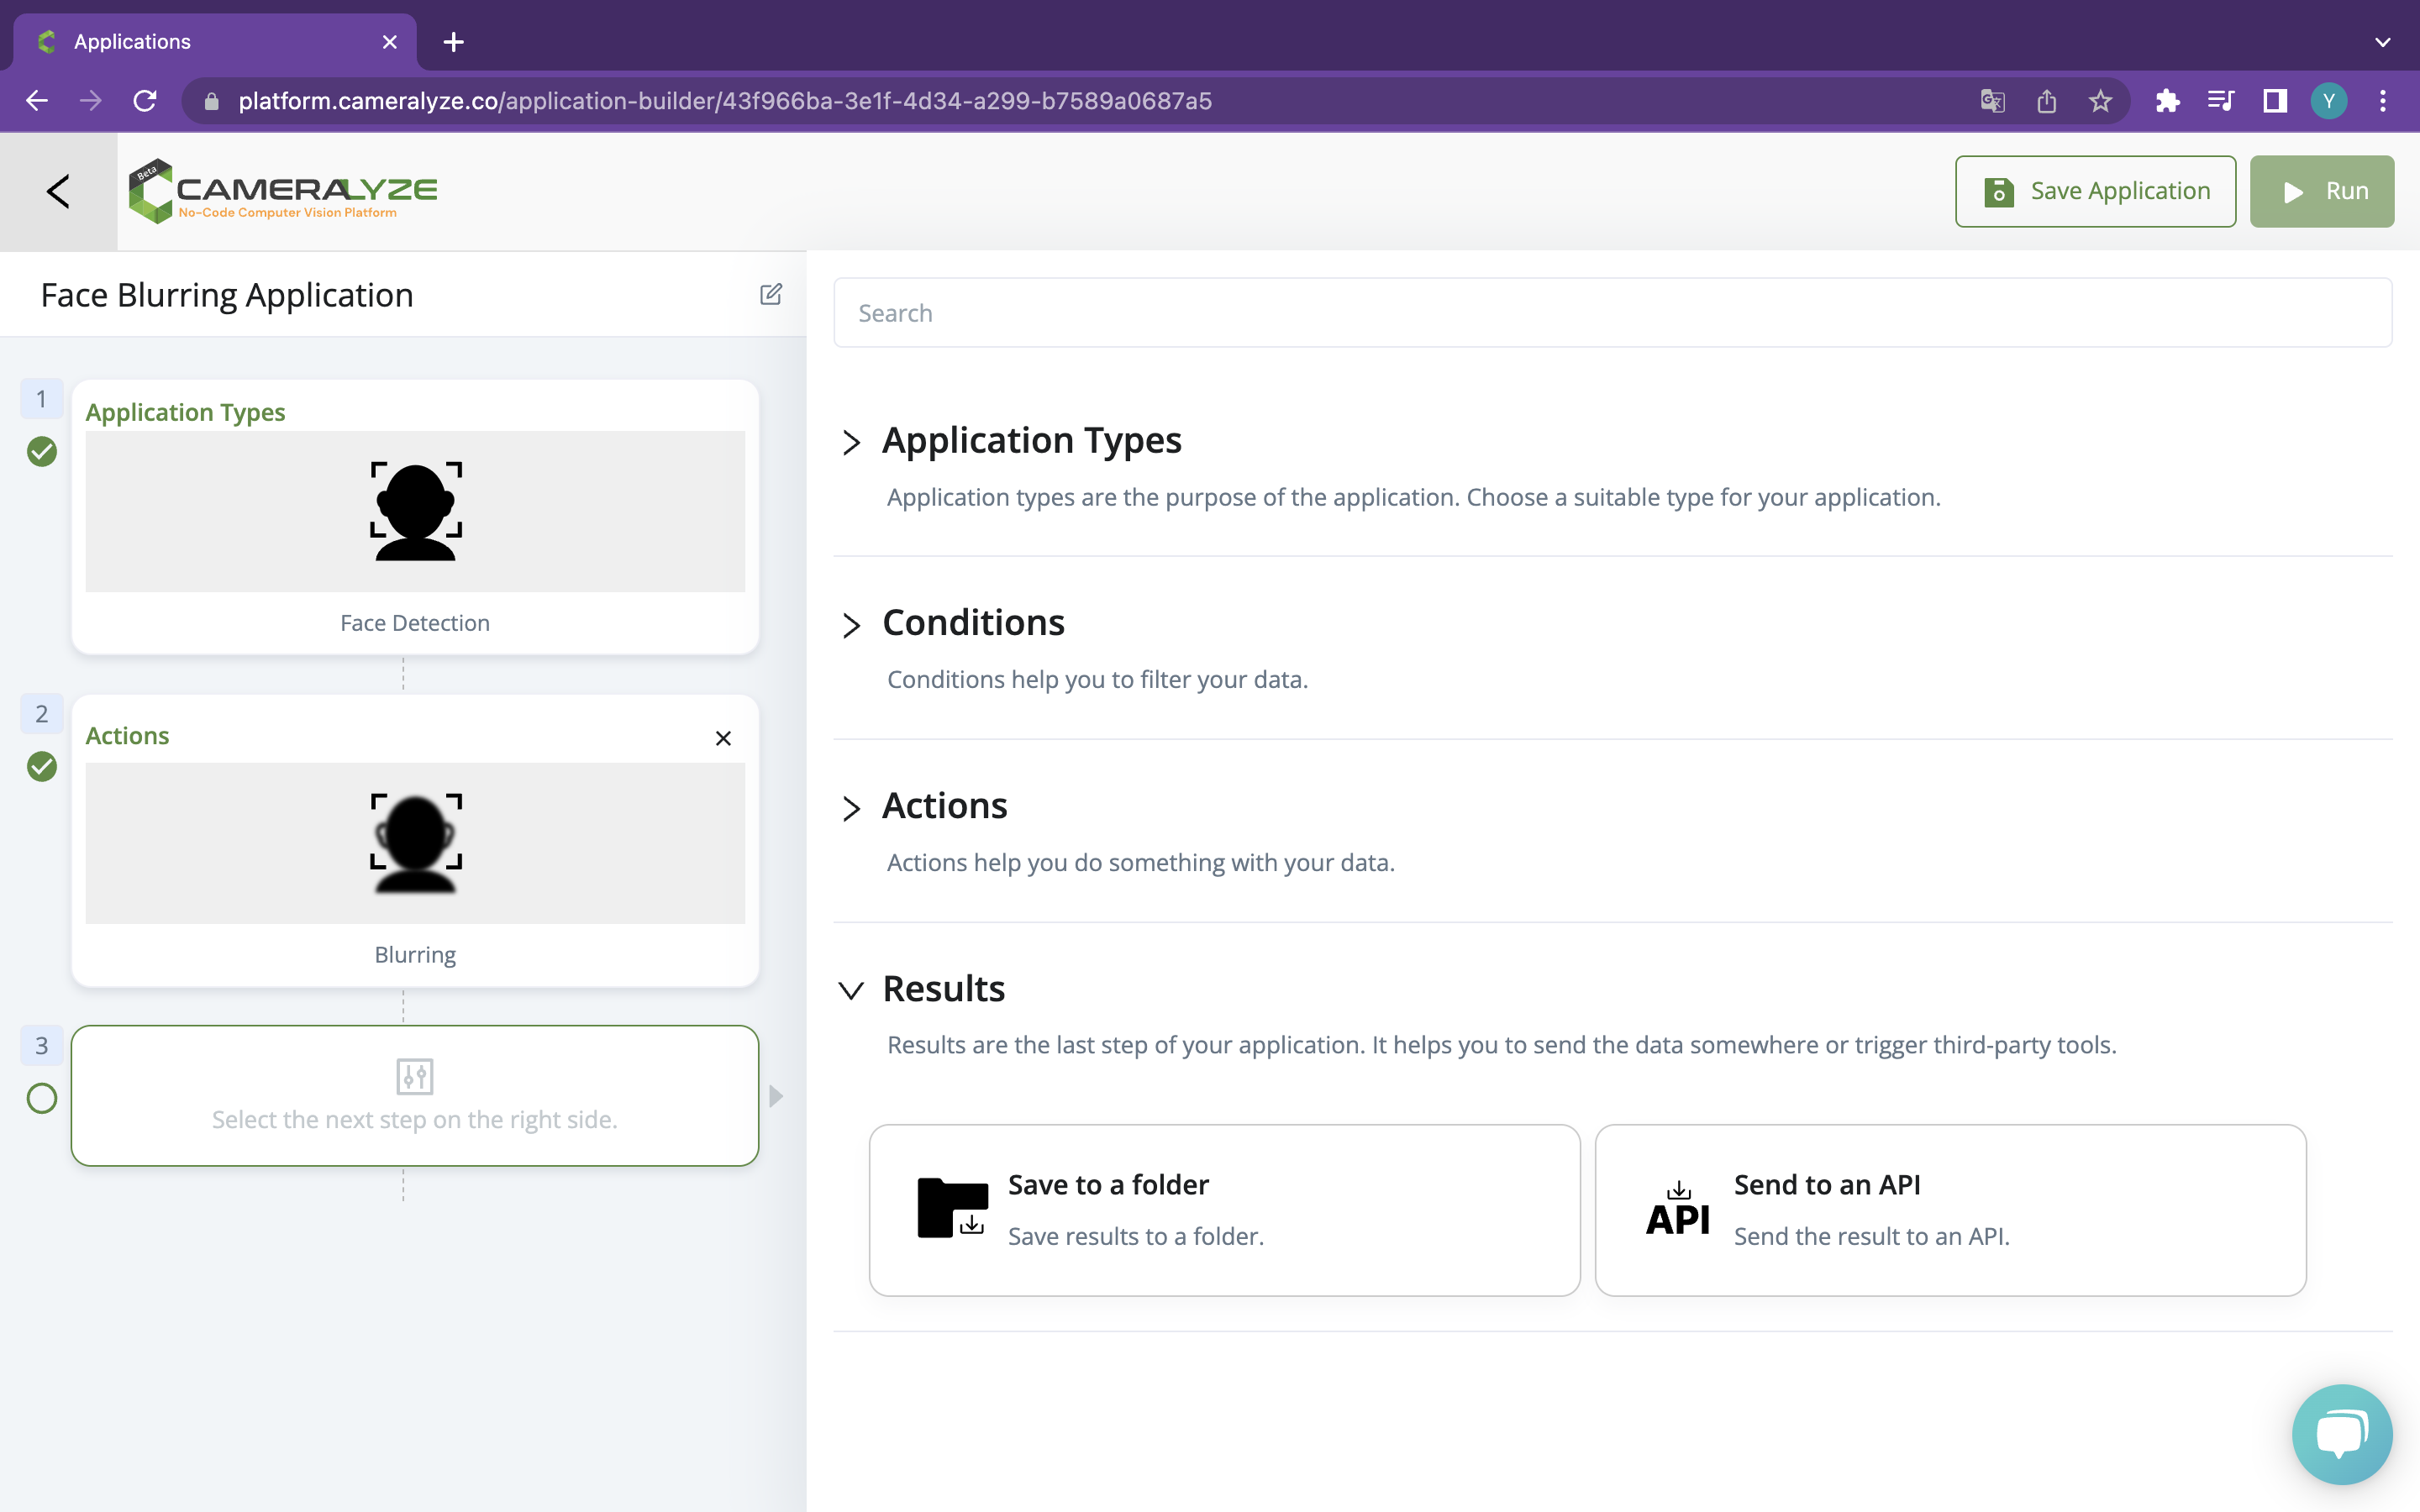Viewport: 2420px width, 1512px height.
Task: Open browser extensions puzzle icon
Action: tap(2167, 101)
